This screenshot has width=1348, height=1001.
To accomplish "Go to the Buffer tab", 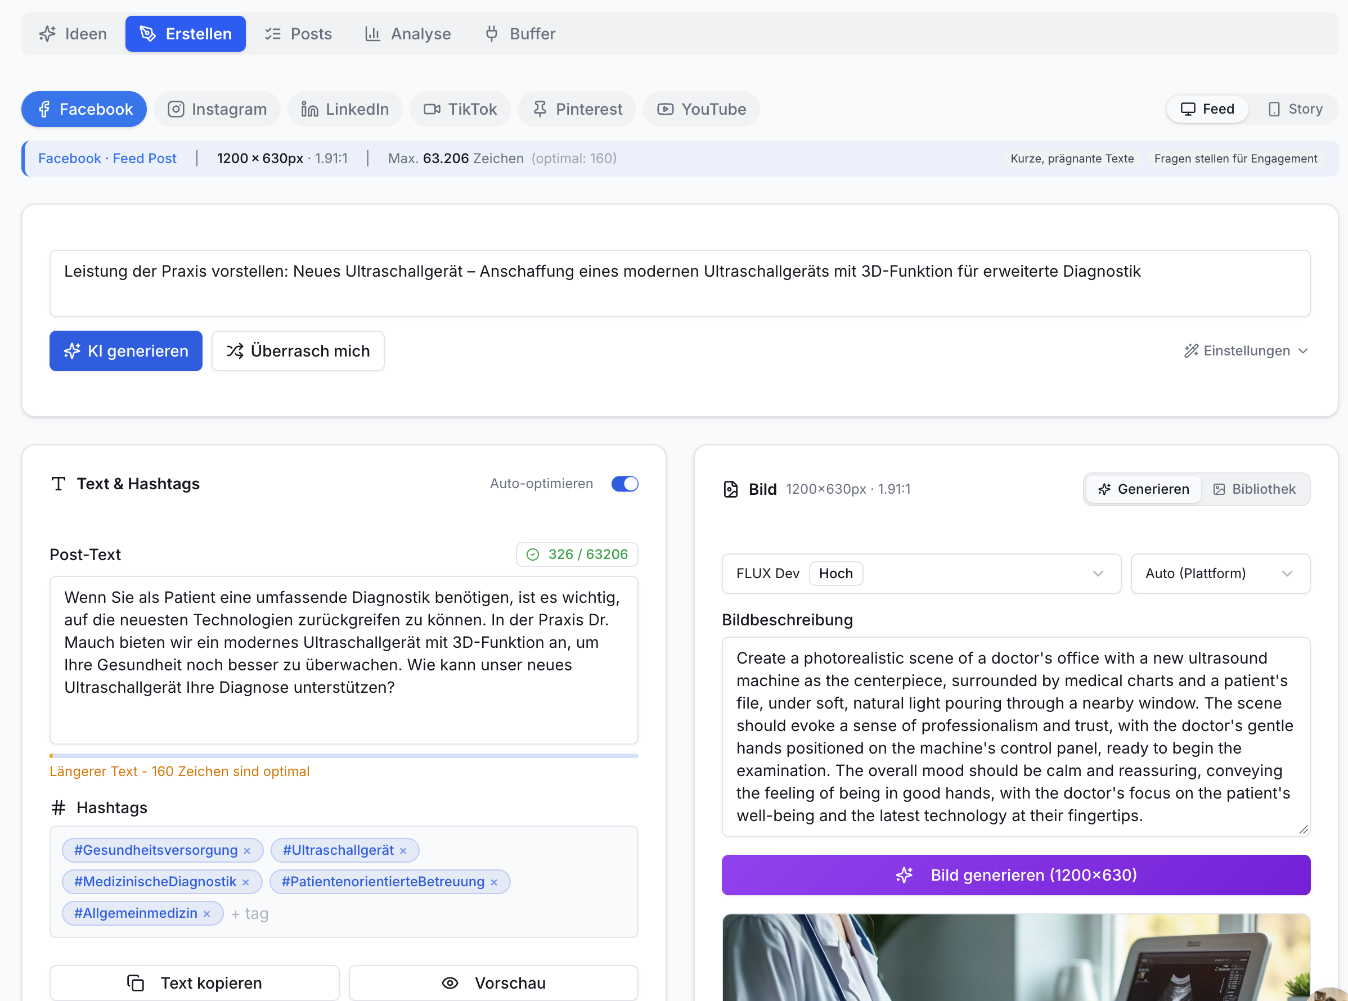I will click(x=520, y=34).
